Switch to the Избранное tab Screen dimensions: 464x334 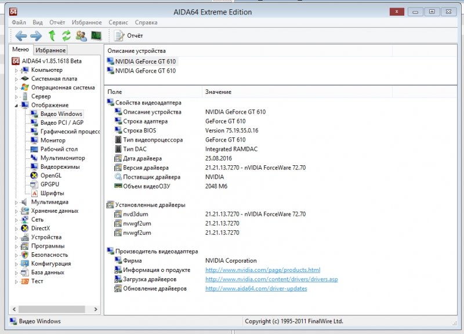50,50
